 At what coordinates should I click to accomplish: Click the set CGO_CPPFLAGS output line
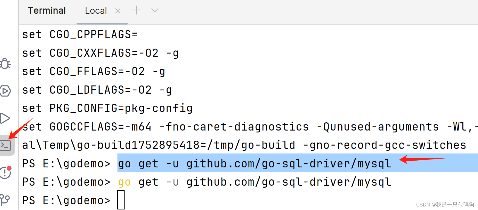pyautogui.click(x=80, y=34)
